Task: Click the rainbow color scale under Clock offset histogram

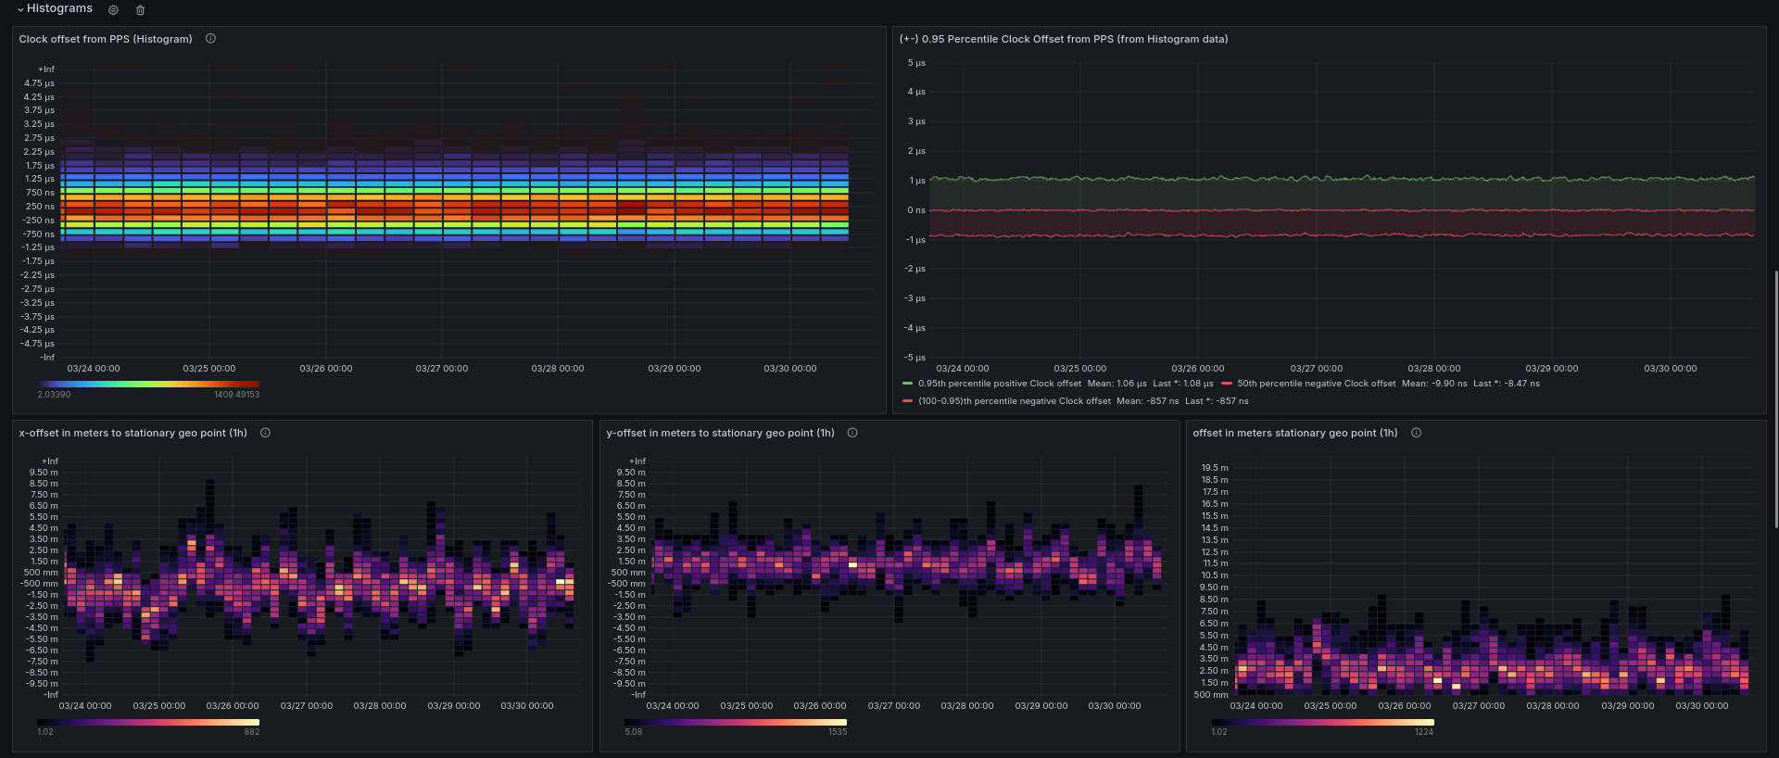Action: [148, 384]
